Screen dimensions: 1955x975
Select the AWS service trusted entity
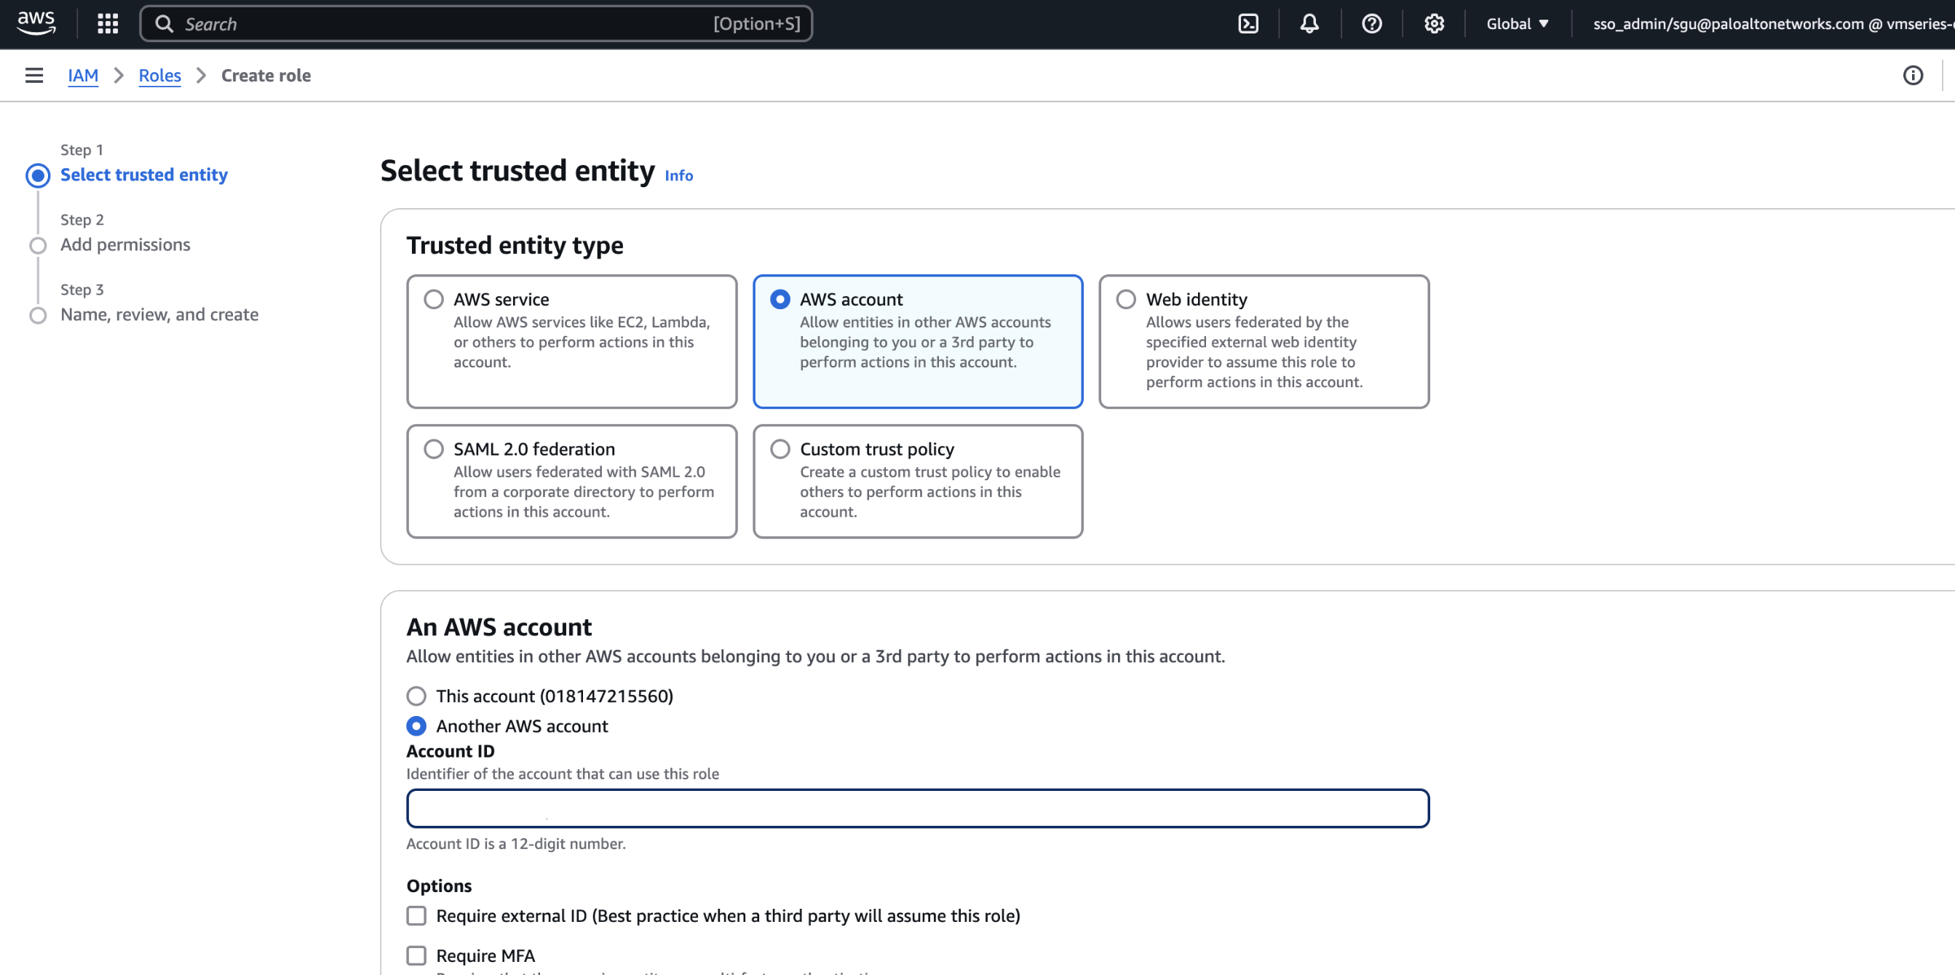(x=433, y=299)
